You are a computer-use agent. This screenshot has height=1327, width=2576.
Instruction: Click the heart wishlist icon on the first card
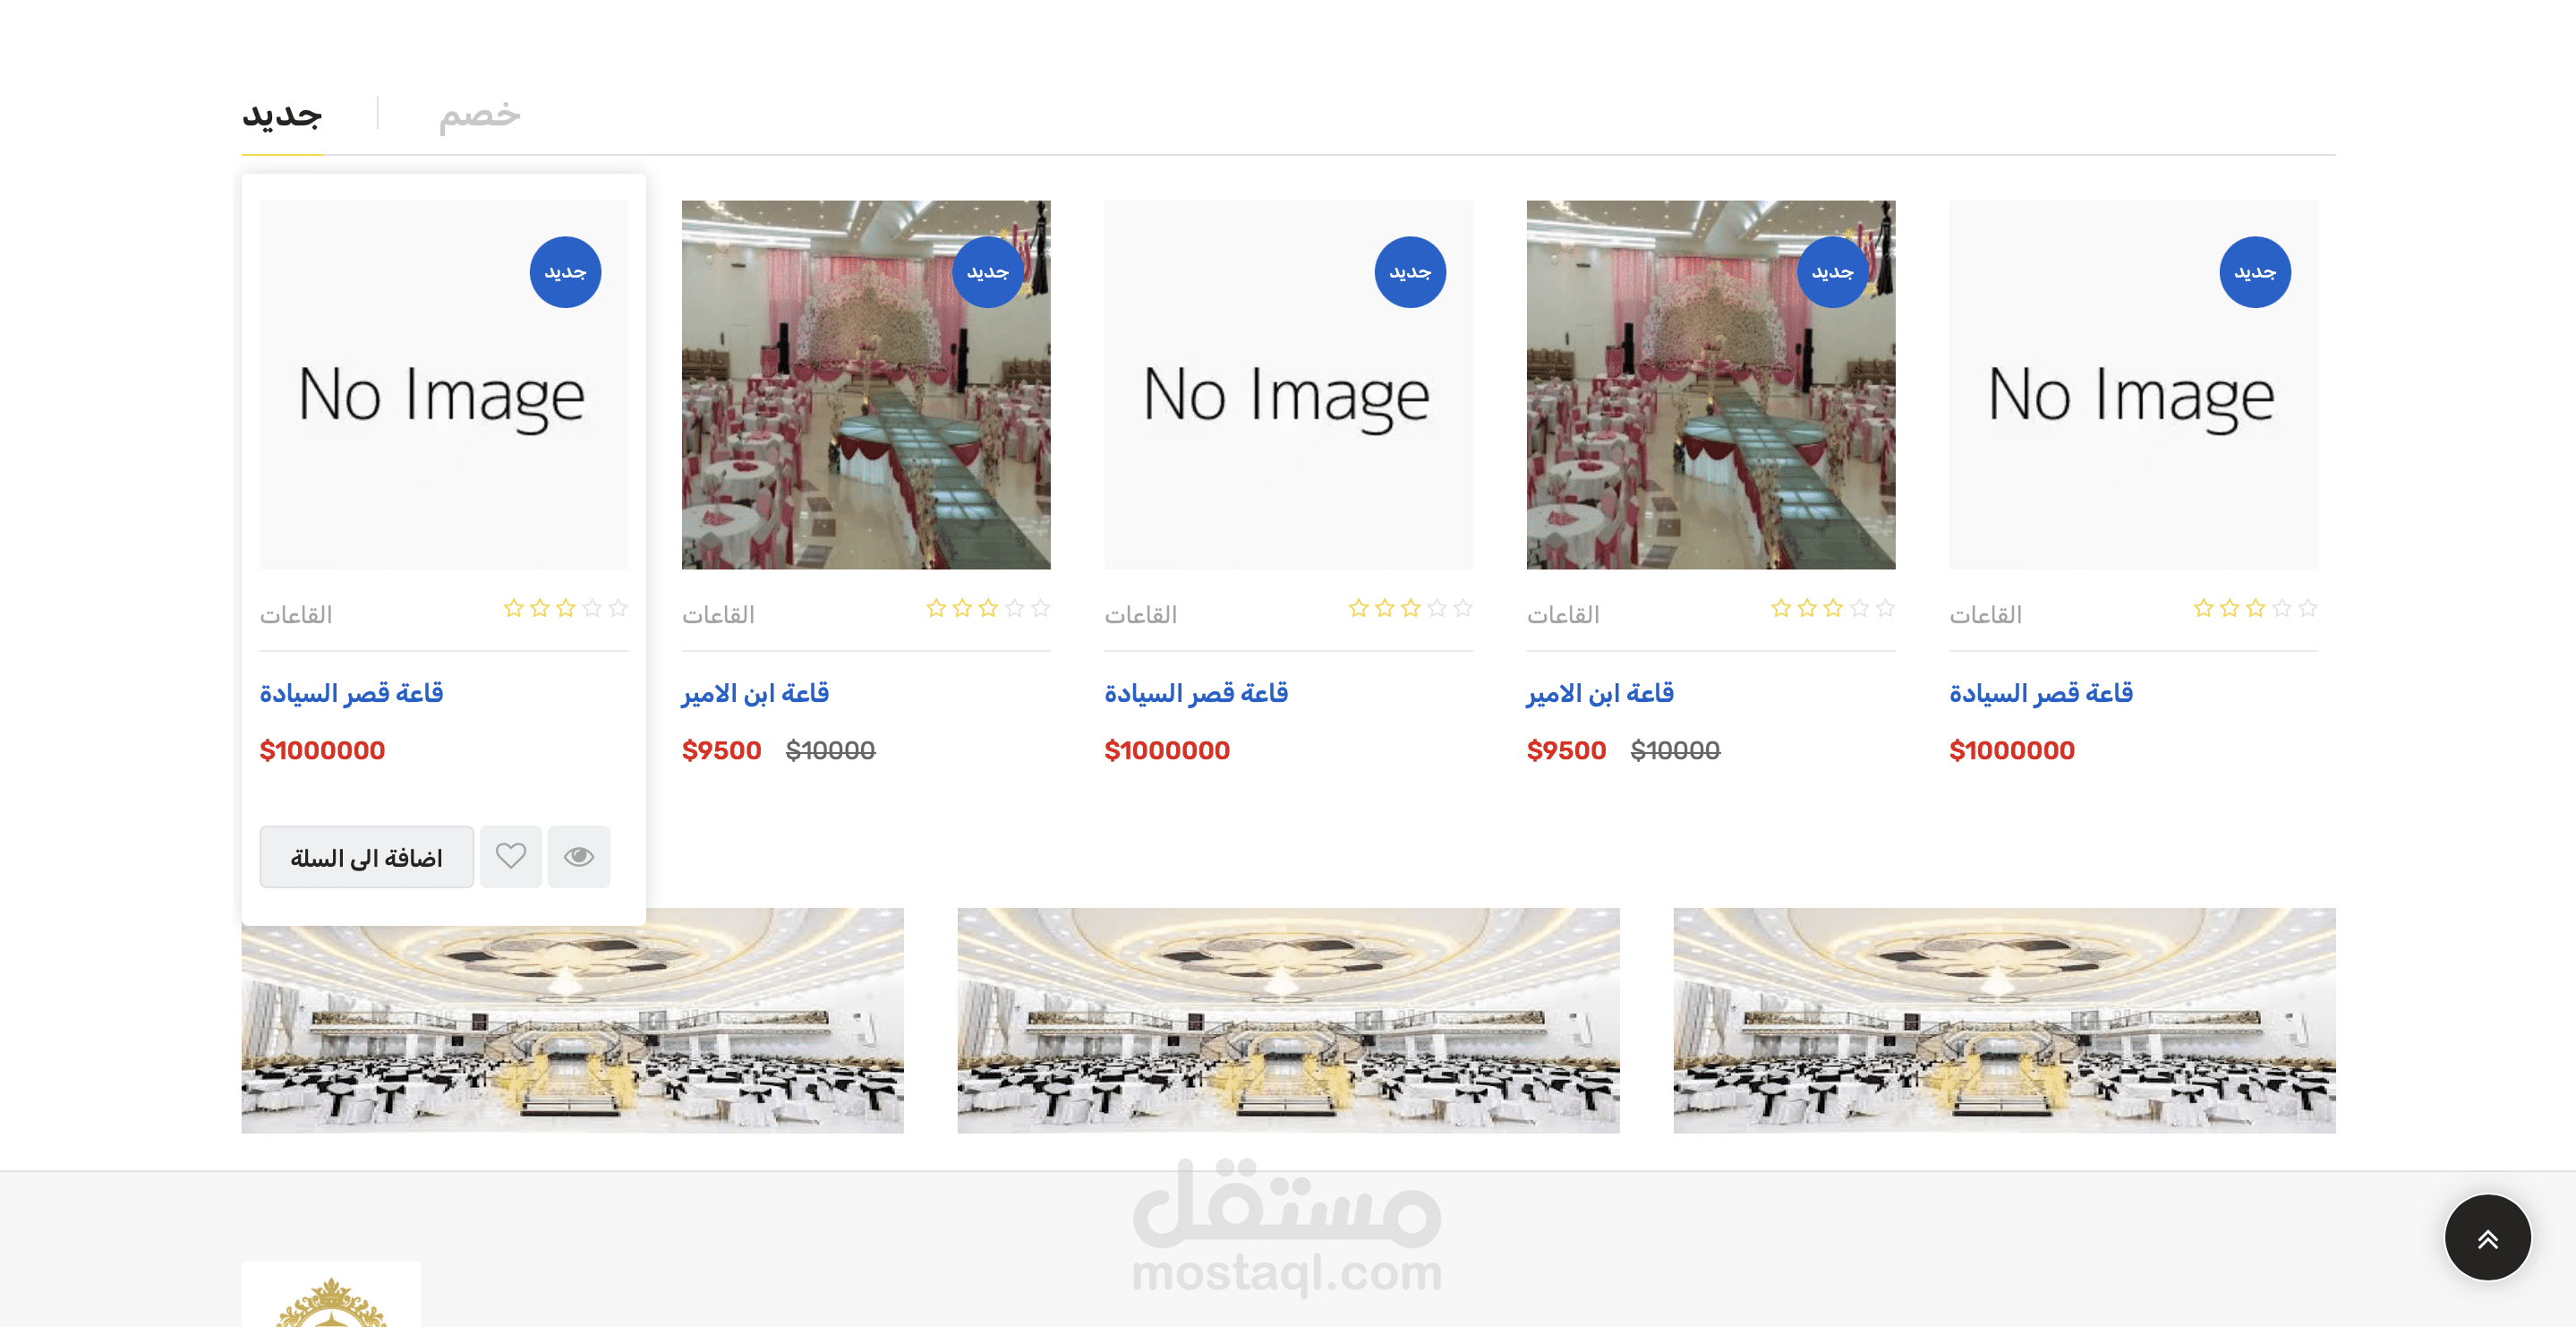510,857
